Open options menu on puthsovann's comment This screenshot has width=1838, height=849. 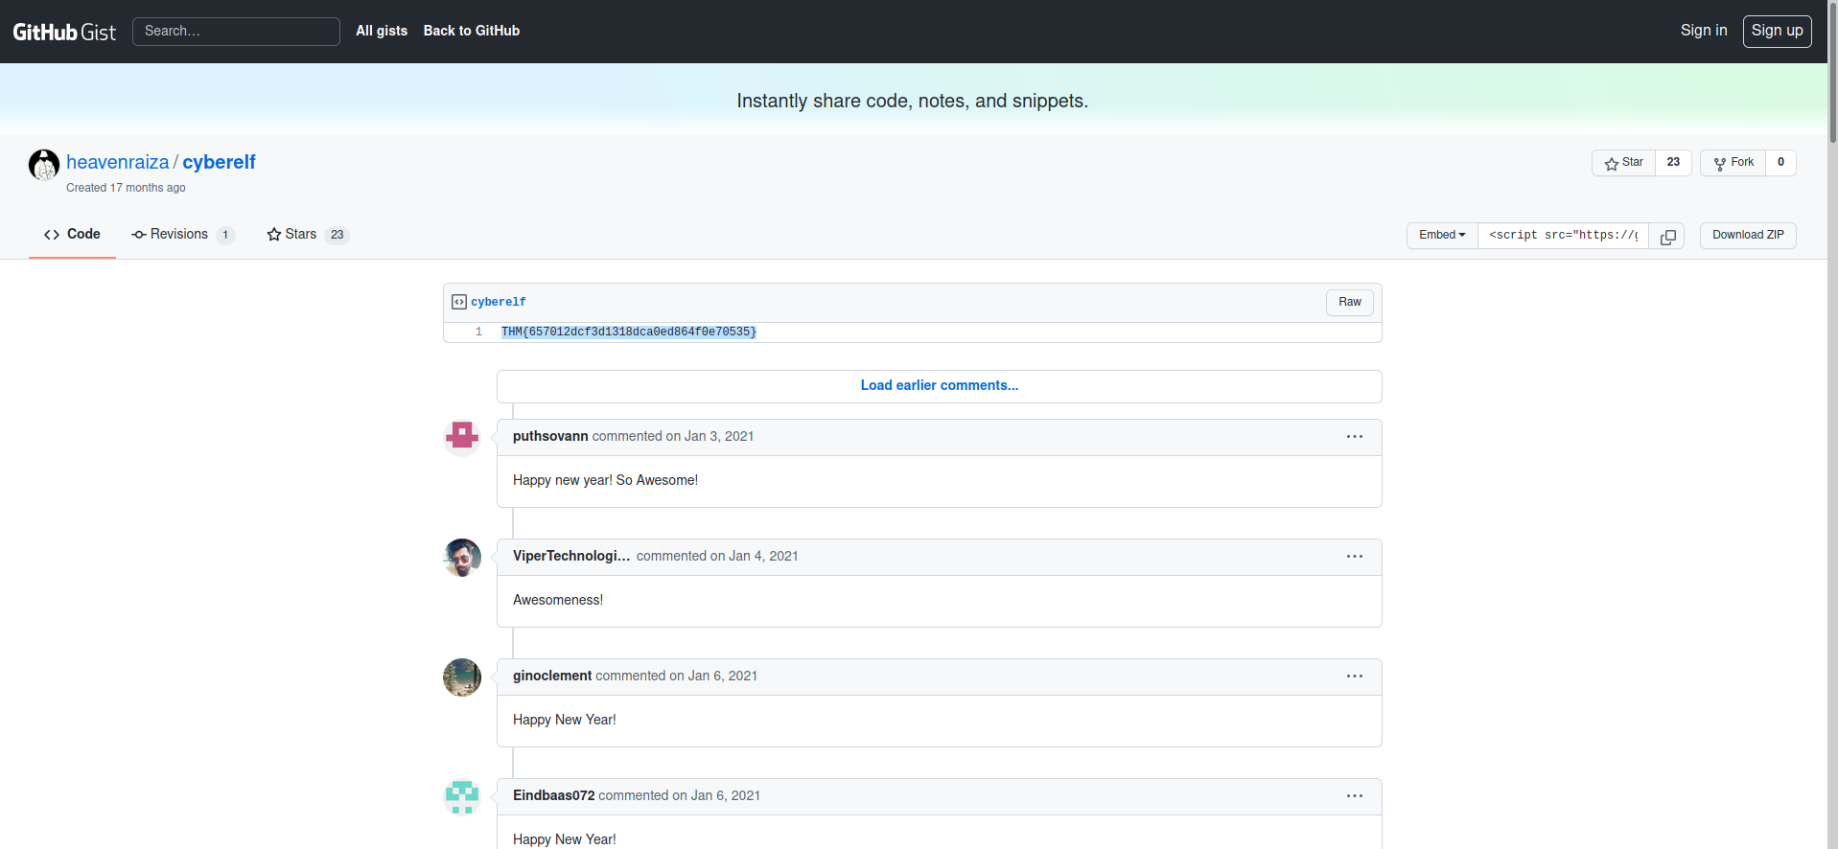1354,437
